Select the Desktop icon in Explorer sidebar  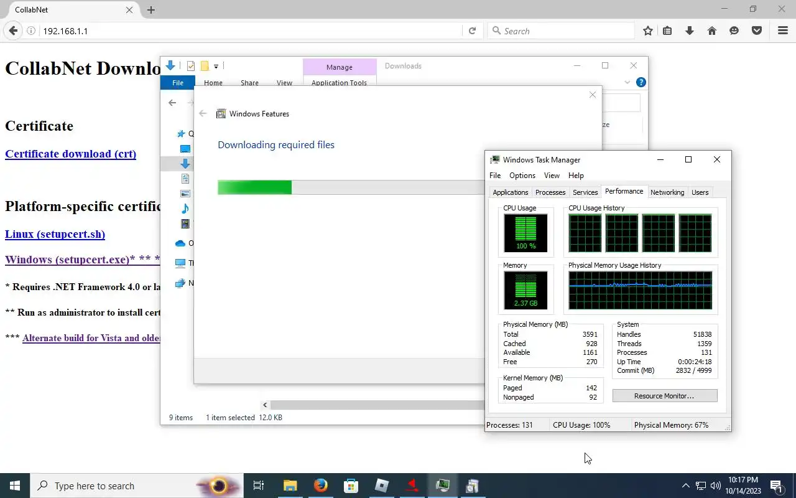pos(185,149)
